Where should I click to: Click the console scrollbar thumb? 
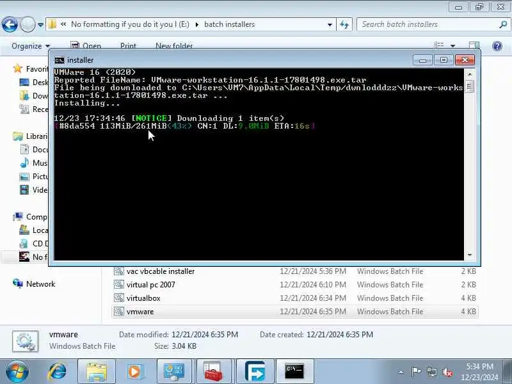470,86
